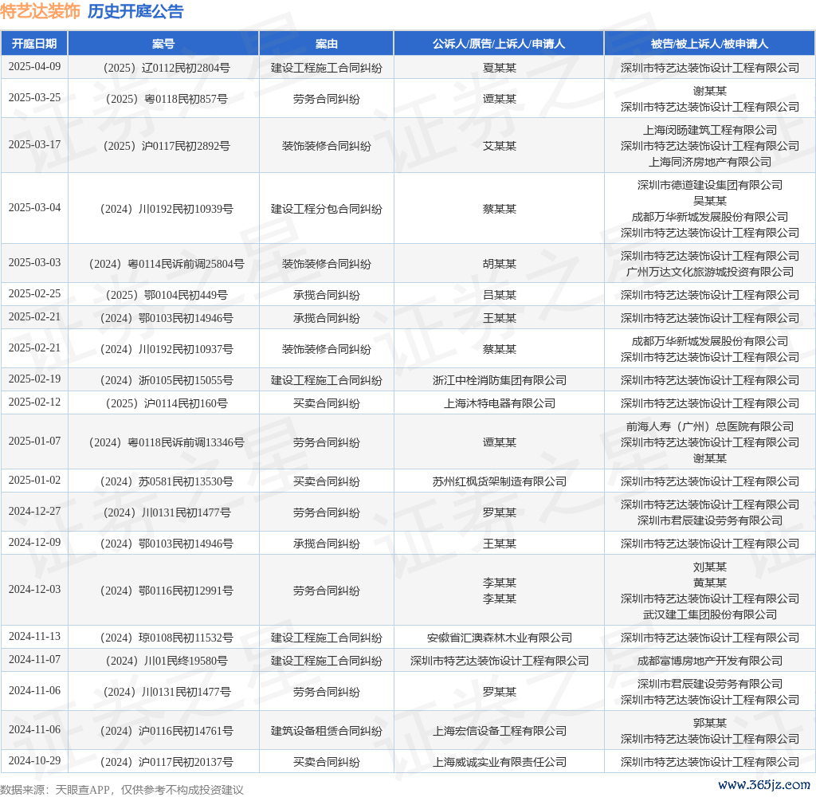Select case number 沪0117民初2892号
Viewport: 816px width, 797px height.
pos(167,146)
